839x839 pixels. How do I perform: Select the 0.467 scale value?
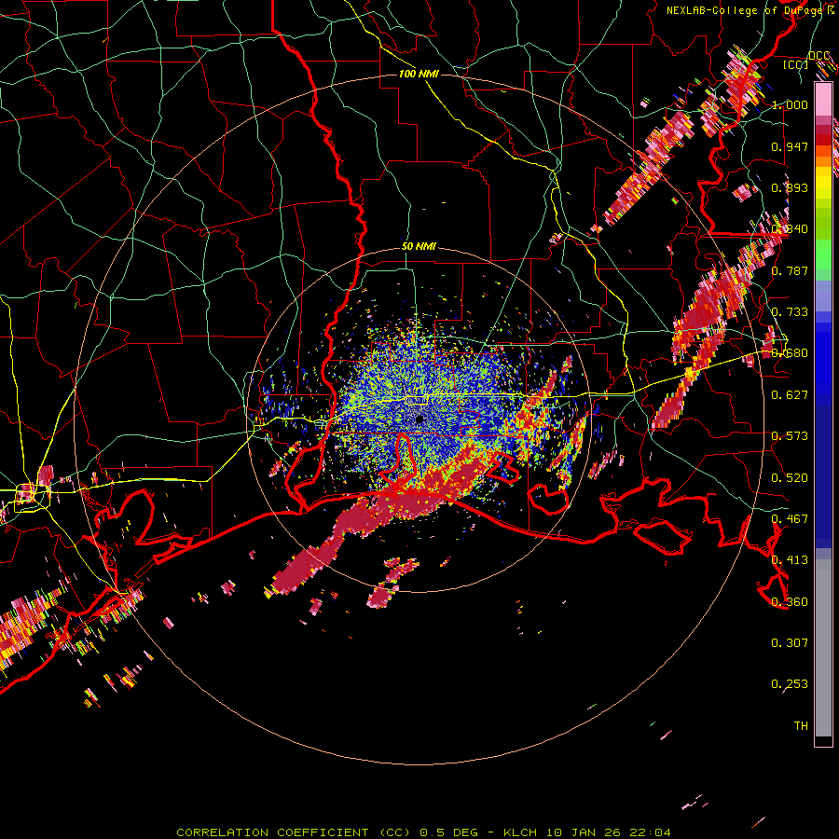coord(790,519)
